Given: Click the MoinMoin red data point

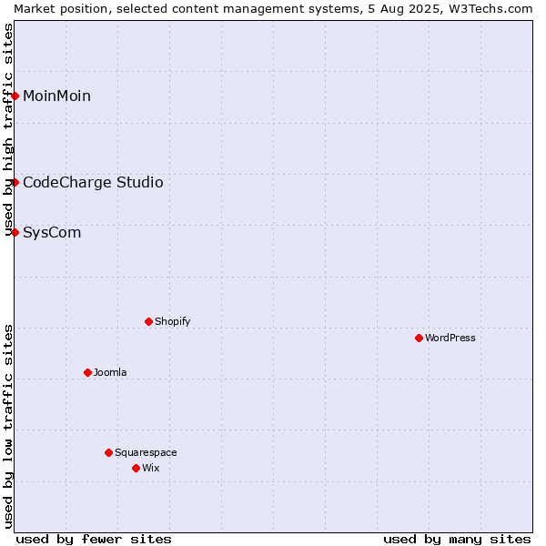Looking at the screenshot, I should coord(15,96).
